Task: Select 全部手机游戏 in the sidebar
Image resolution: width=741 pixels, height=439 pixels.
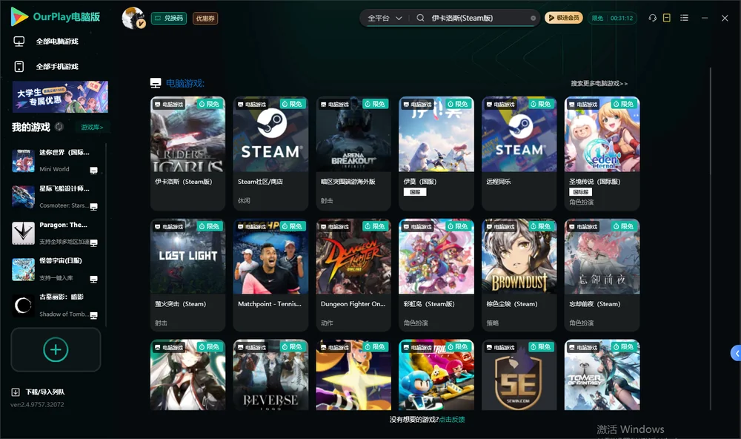Action: (x=46, y=66)
